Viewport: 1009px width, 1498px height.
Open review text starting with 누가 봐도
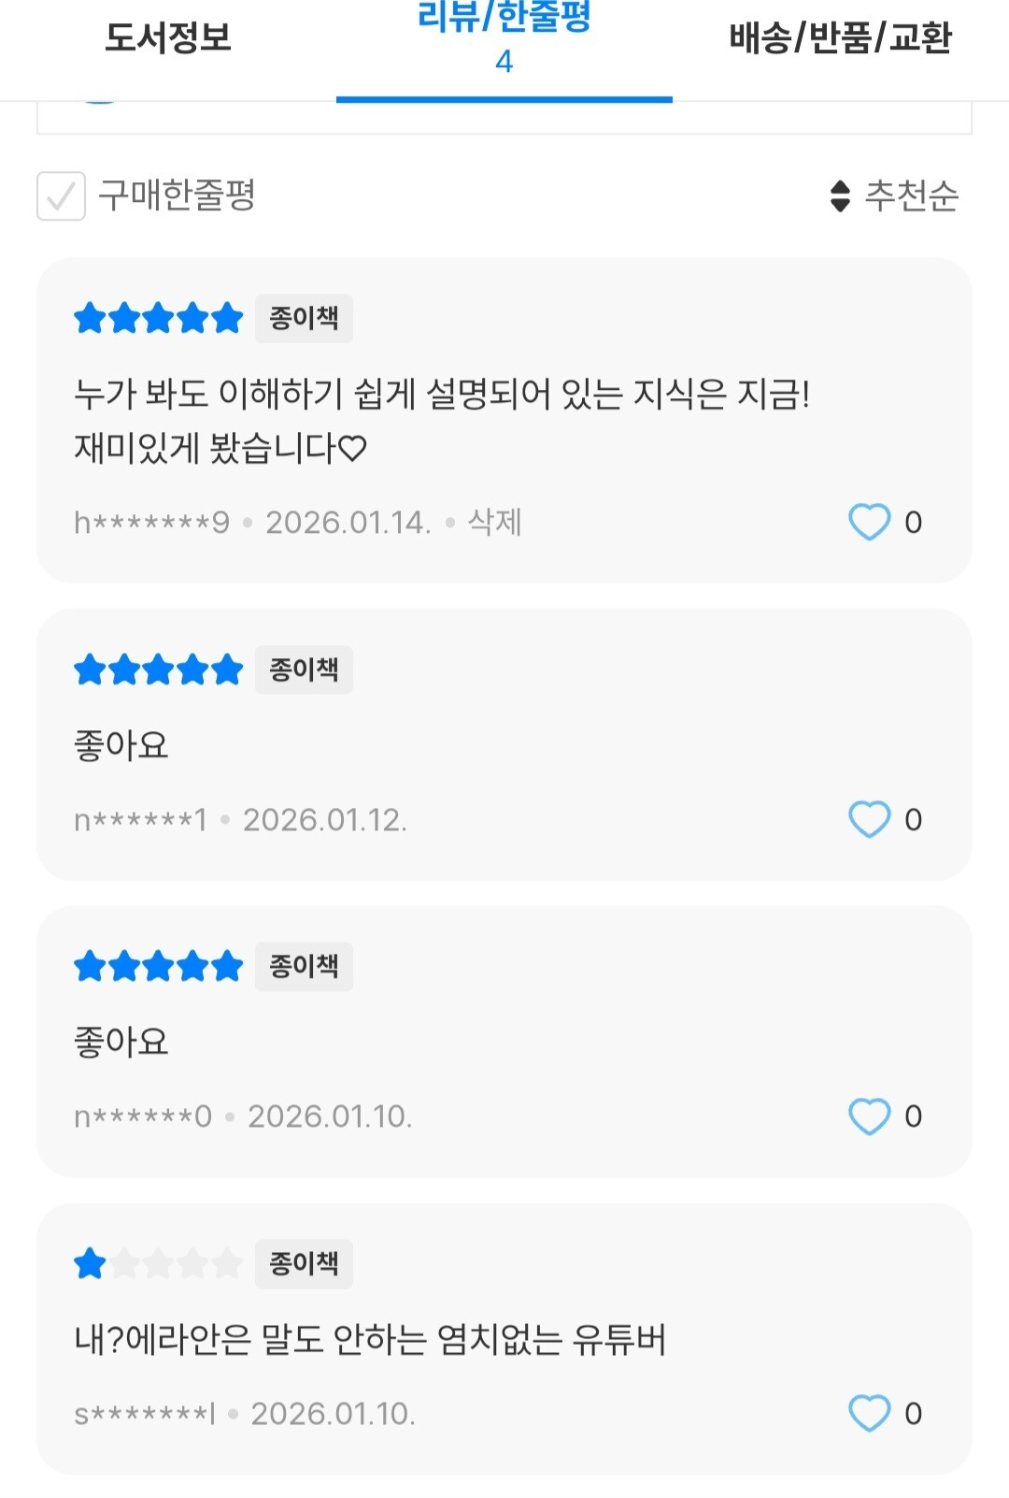442,421
